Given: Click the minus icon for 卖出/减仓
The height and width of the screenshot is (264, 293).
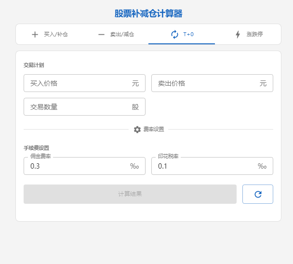Looking at the screenshot, I should [x=101, y=35].
